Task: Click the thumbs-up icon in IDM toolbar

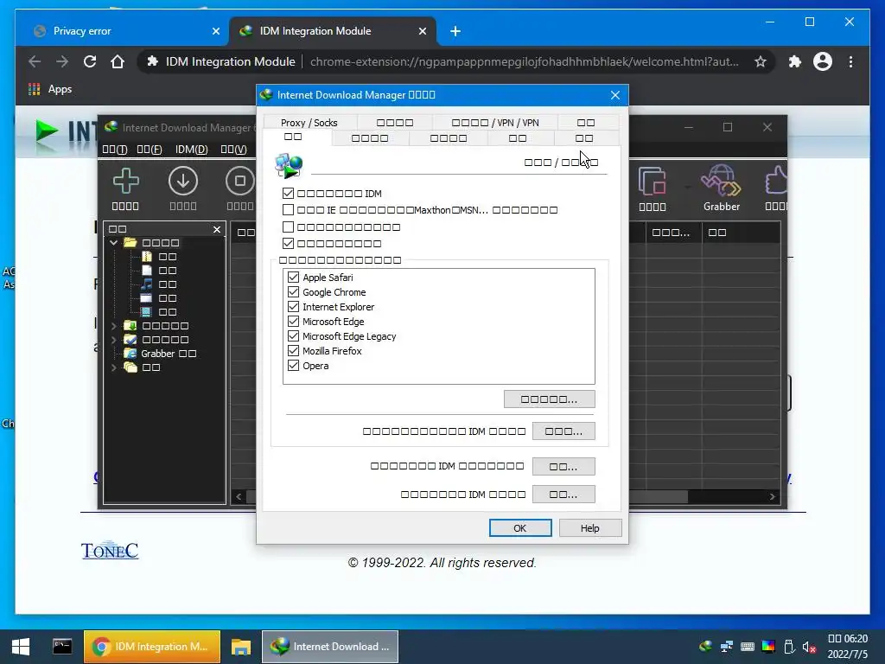Action: 776,182
